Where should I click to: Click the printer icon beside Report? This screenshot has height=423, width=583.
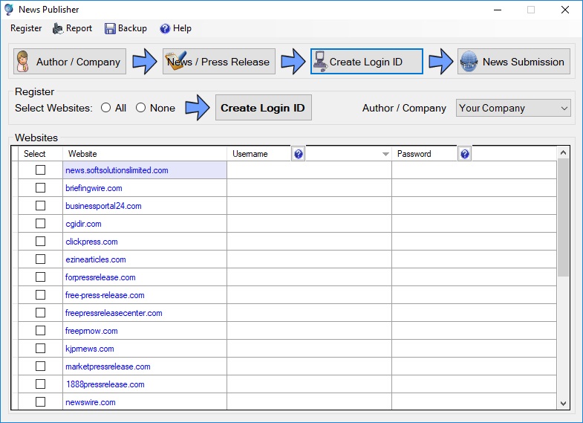[x=58, y=29]
